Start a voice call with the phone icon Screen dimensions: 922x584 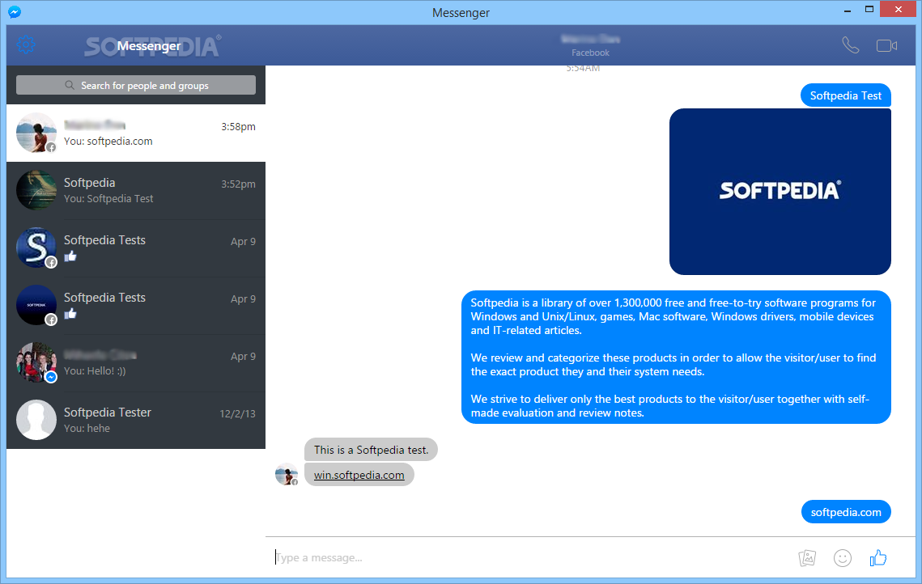coord(850,45)
